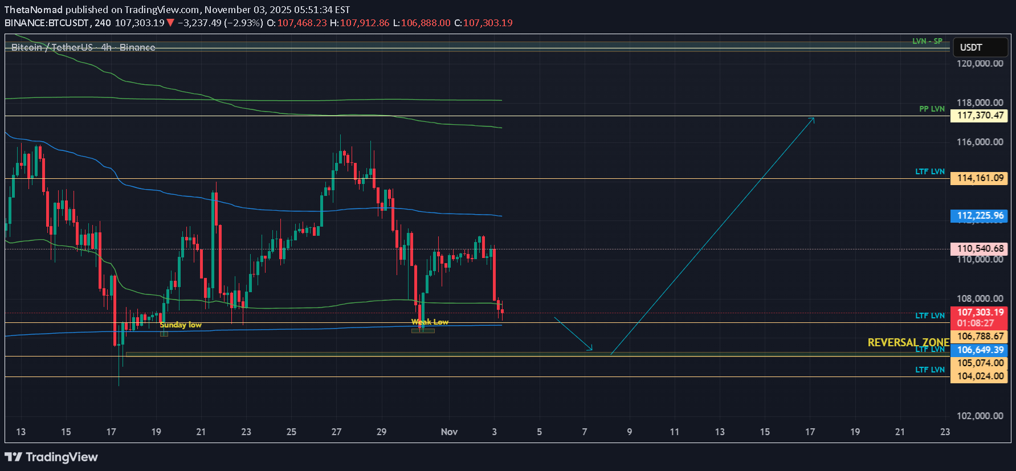This screenshot has width=1016, height=471.
Task: Click the red down-triangle price change indicator
Action: click(x=170, y=23)
